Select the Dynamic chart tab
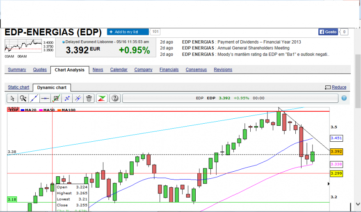 [52, 88]
